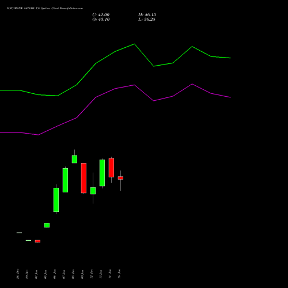
Task: Select the 16 Jan date axis label
Action: pyautogui.click(x=119, y=274)
